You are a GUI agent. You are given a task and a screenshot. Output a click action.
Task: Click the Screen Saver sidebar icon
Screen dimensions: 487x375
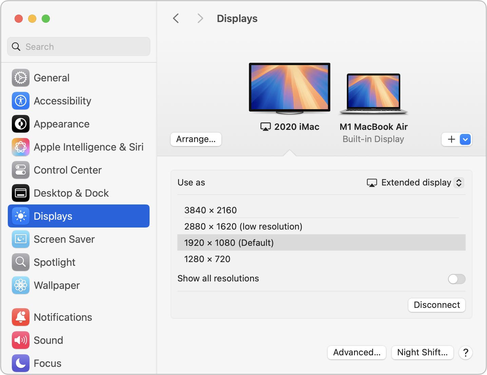[x=21, y=239]
